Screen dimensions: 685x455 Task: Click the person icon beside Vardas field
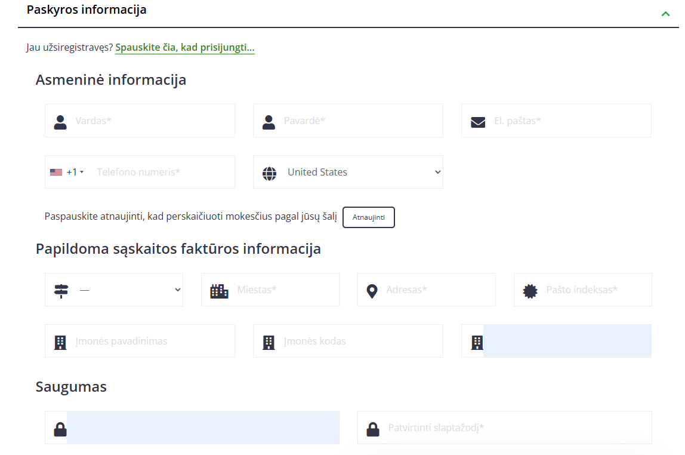(60, 122)
